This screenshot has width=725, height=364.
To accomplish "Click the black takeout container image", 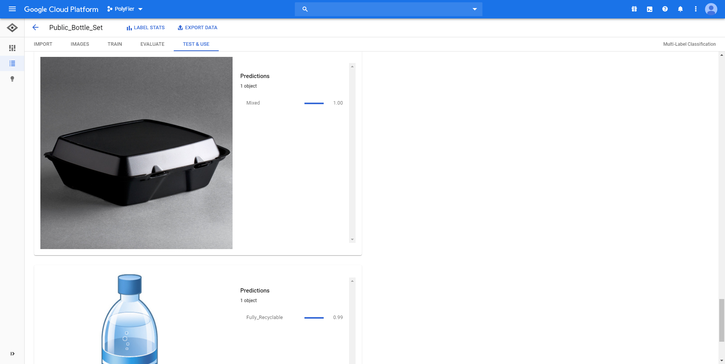I will [x=136, y=153].
